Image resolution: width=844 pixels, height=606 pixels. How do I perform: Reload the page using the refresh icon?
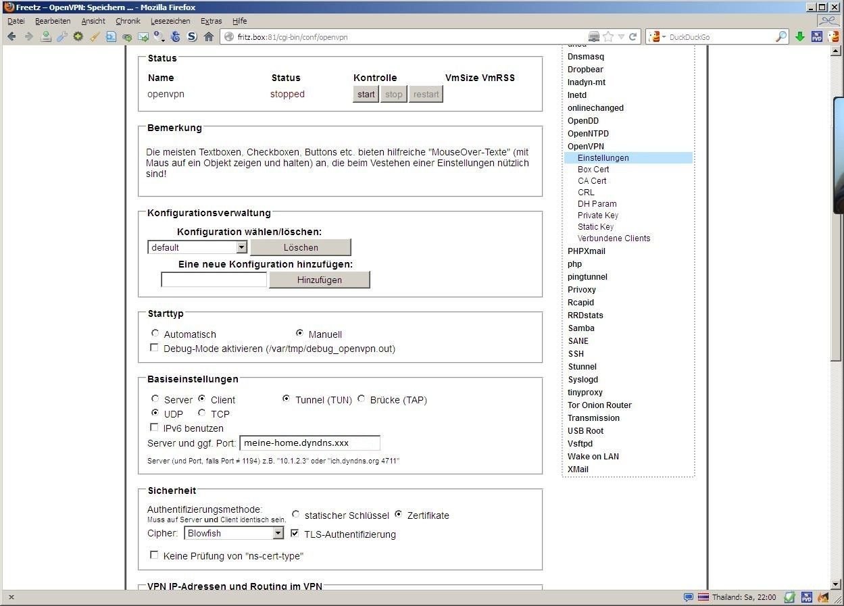633,36
